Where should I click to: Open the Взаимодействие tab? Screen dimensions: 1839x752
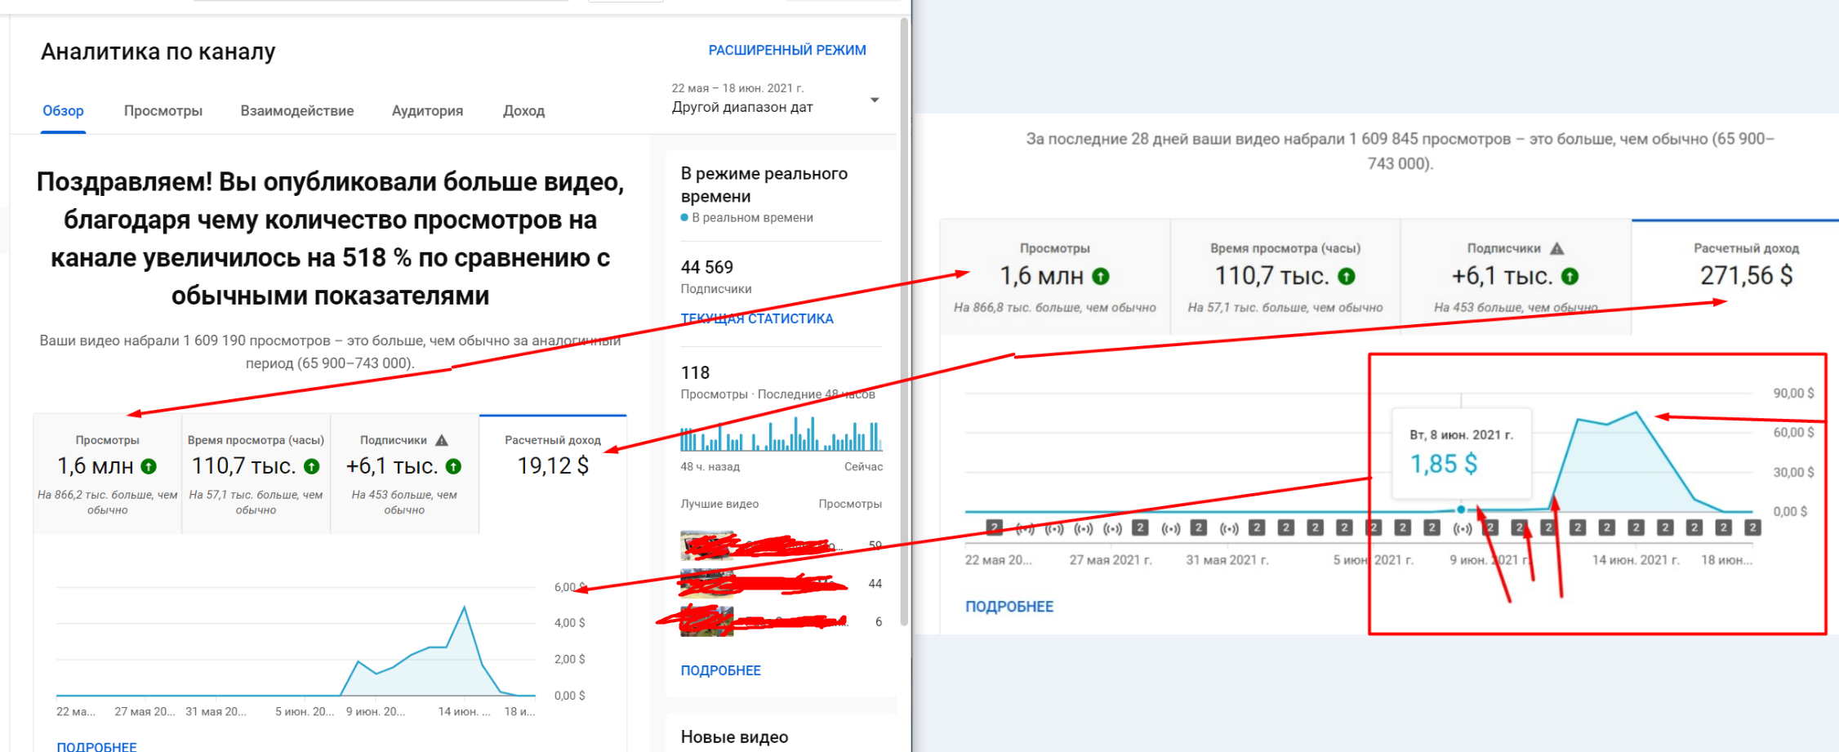296,111
